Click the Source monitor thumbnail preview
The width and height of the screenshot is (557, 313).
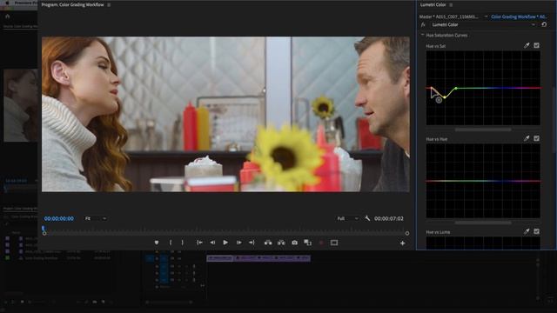pos(20,105)
